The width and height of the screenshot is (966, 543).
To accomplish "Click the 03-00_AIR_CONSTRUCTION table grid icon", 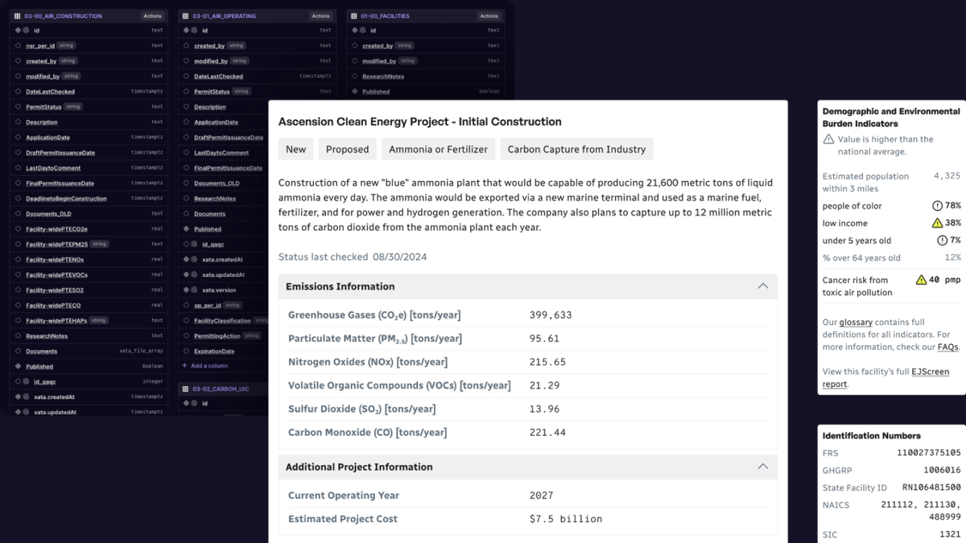I will (18, 15).
